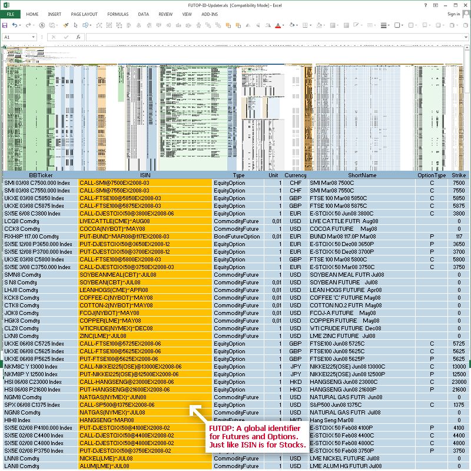
Task: Select the Select Objects pointer tool
Action: point(75,25)
